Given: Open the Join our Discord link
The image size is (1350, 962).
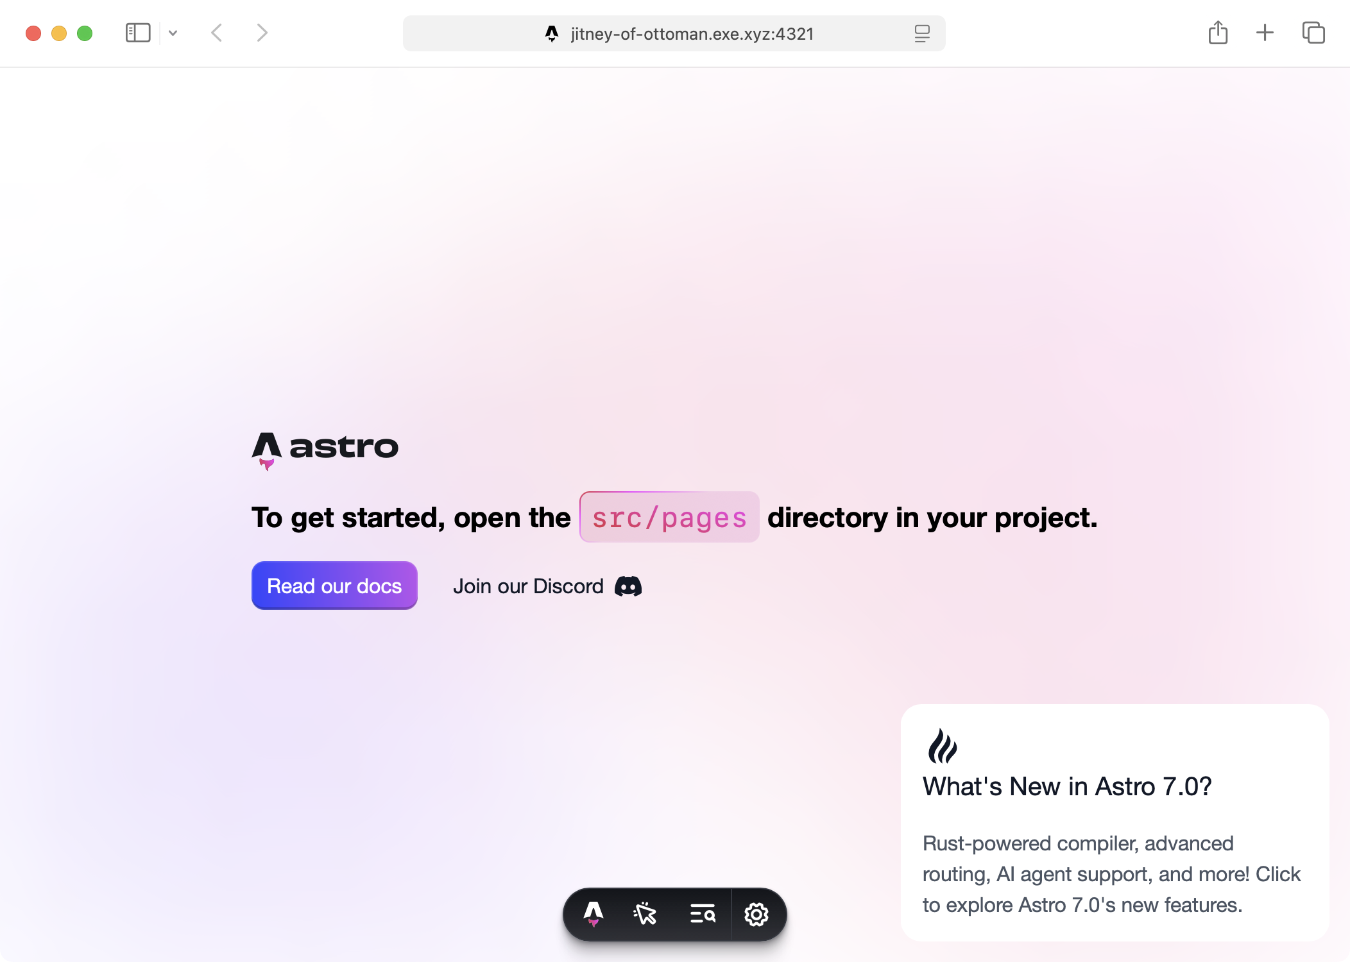Looking at the screenshot, I should point(547,586).
